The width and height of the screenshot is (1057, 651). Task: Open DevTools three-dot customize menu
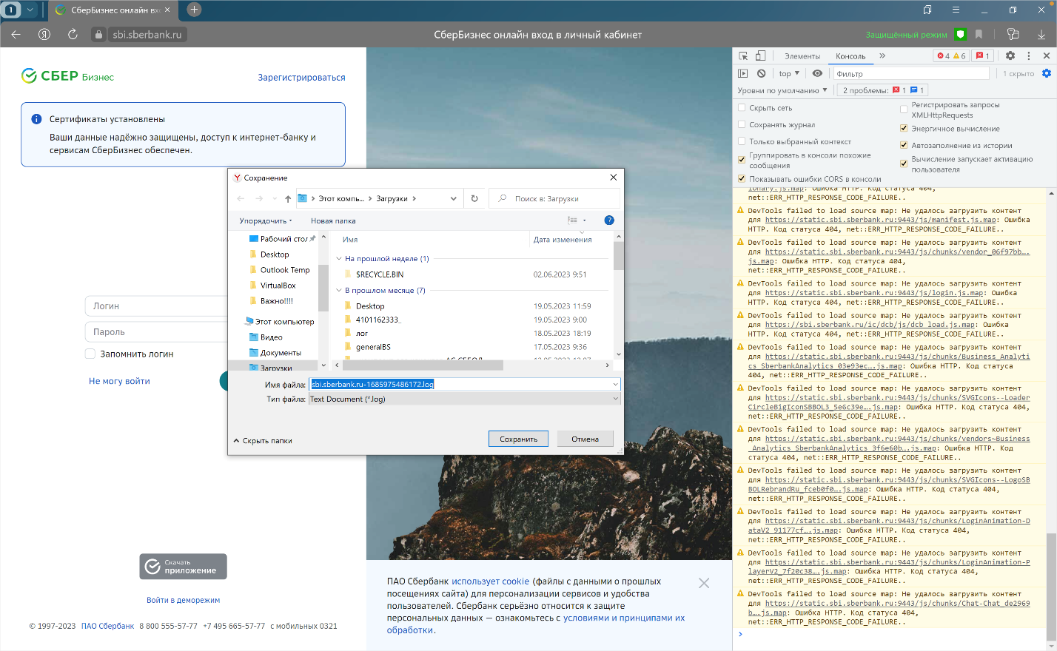click(1028, 56)
